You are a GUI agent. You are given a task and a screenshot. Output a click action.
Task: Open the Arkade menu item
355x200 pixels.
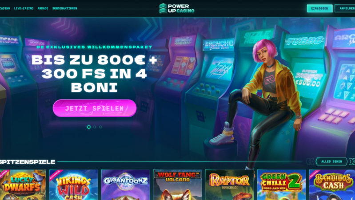(43, 8)
